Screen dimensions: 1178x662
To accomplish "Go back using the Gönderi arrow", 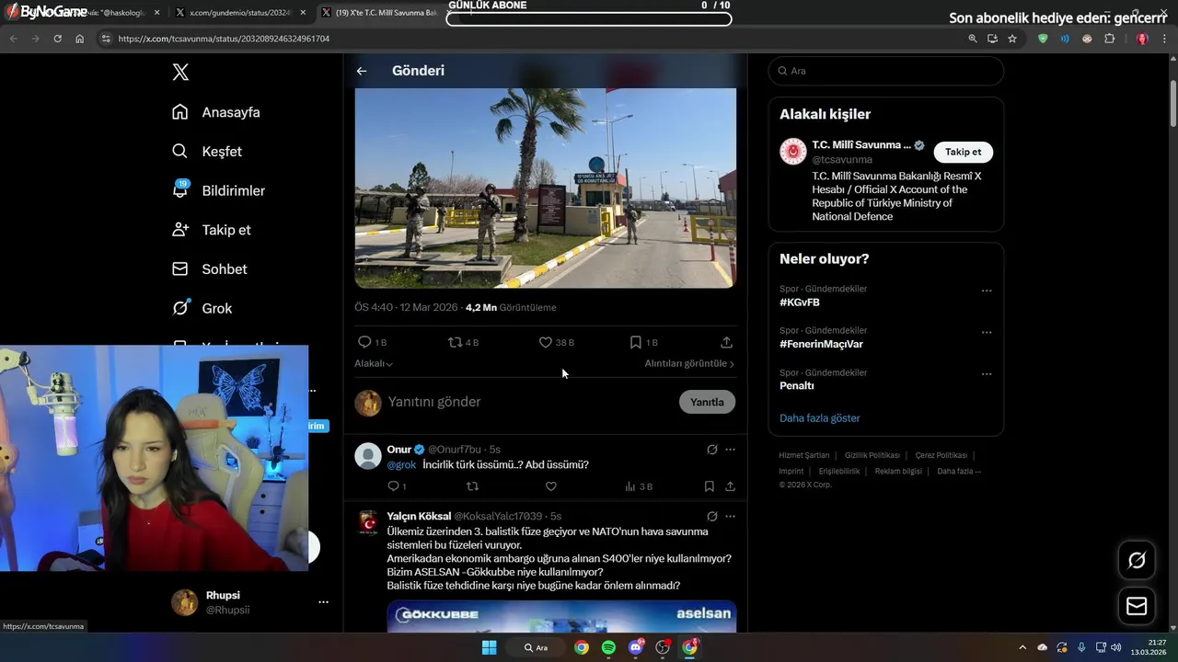I will click(362, 71).
